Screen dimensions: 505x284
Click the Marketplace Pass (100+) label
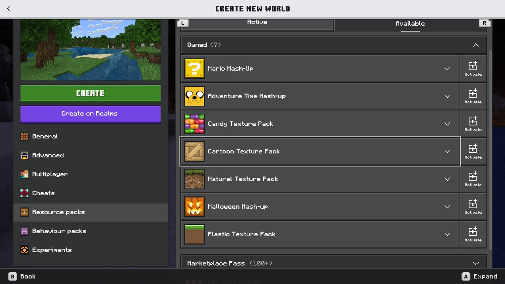click(230, 263)
